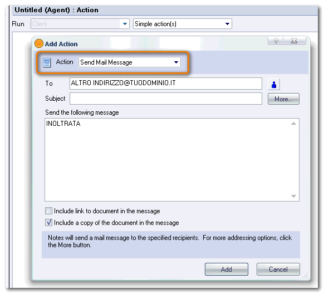Click the dialog resize grip corner
Screen dimensions: 324x294
(305, 276)
